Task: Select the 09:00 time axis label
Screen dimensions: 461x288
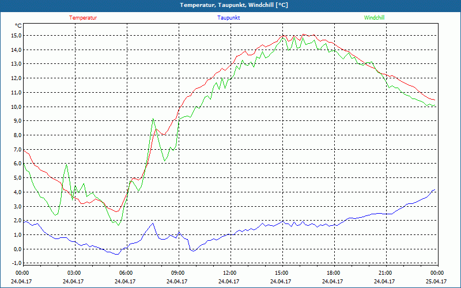Action: 177,273
